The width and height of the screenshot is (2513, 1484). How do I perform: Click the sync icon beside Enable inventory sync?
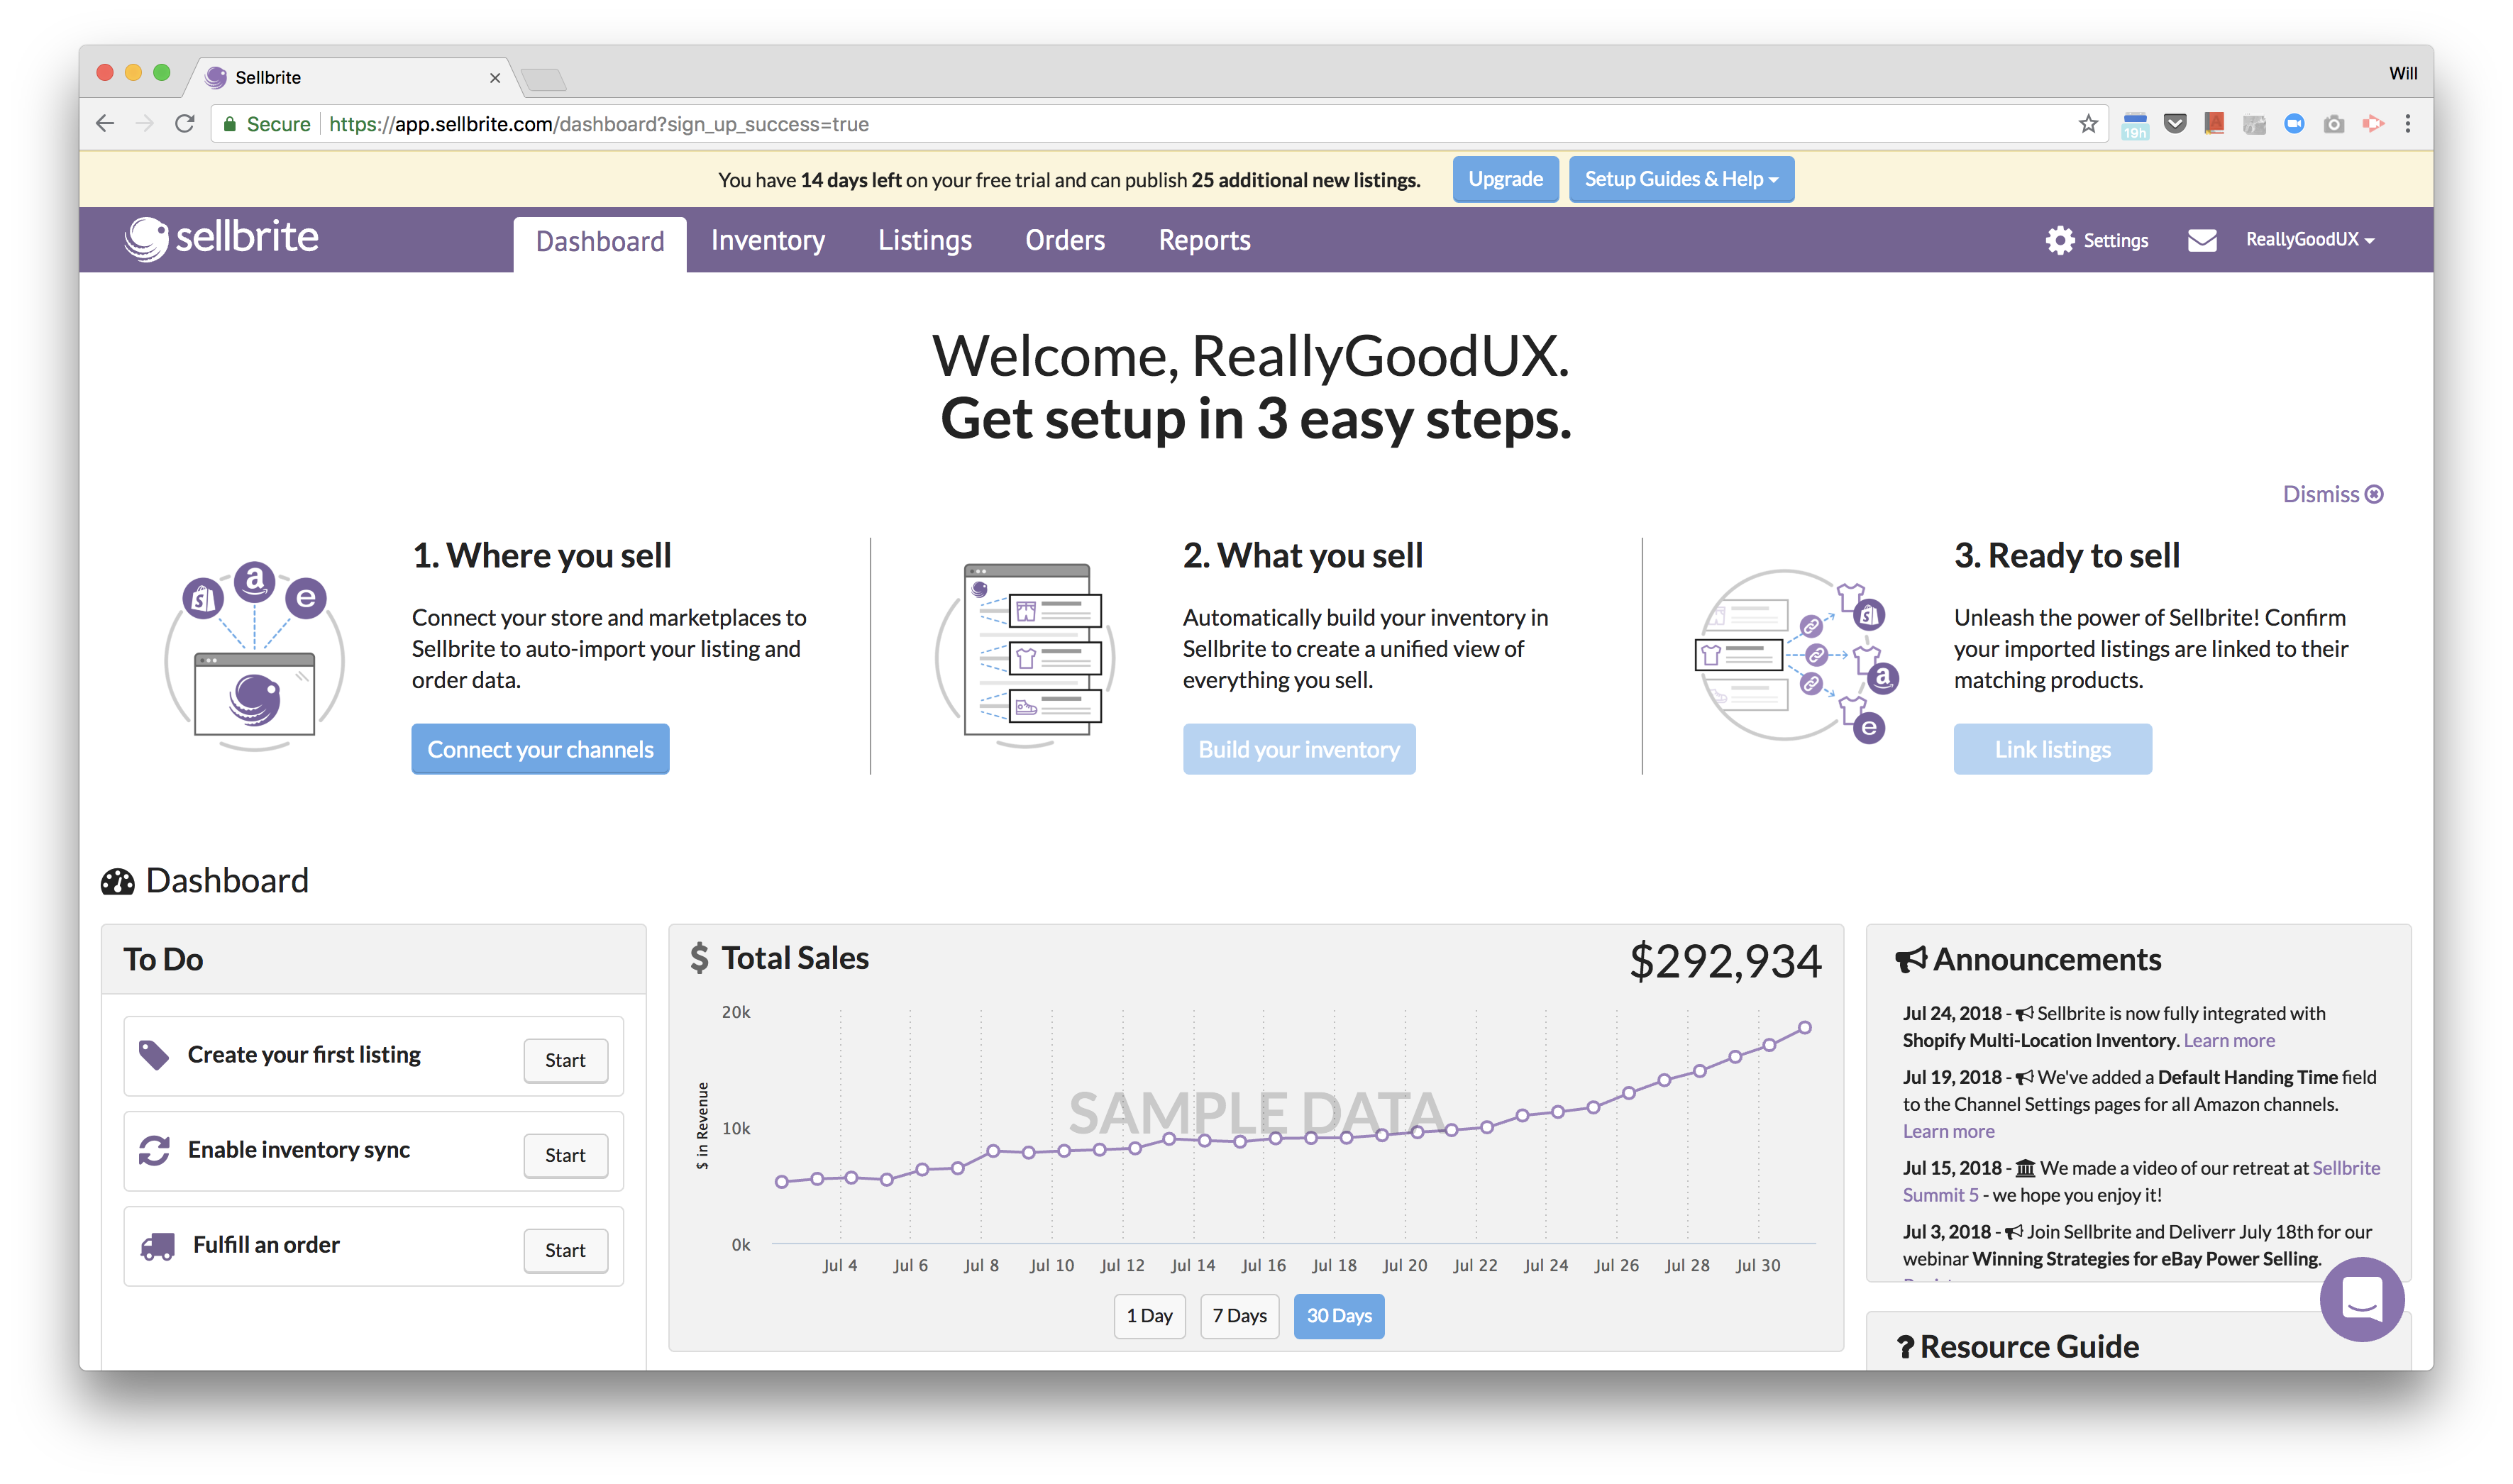[x=154, y=1150]
